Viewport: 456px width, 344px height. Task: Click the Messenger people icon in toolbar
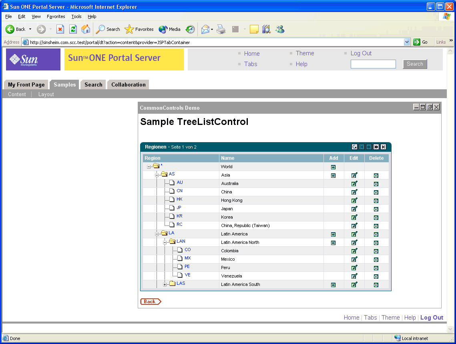tap(280, 29)
